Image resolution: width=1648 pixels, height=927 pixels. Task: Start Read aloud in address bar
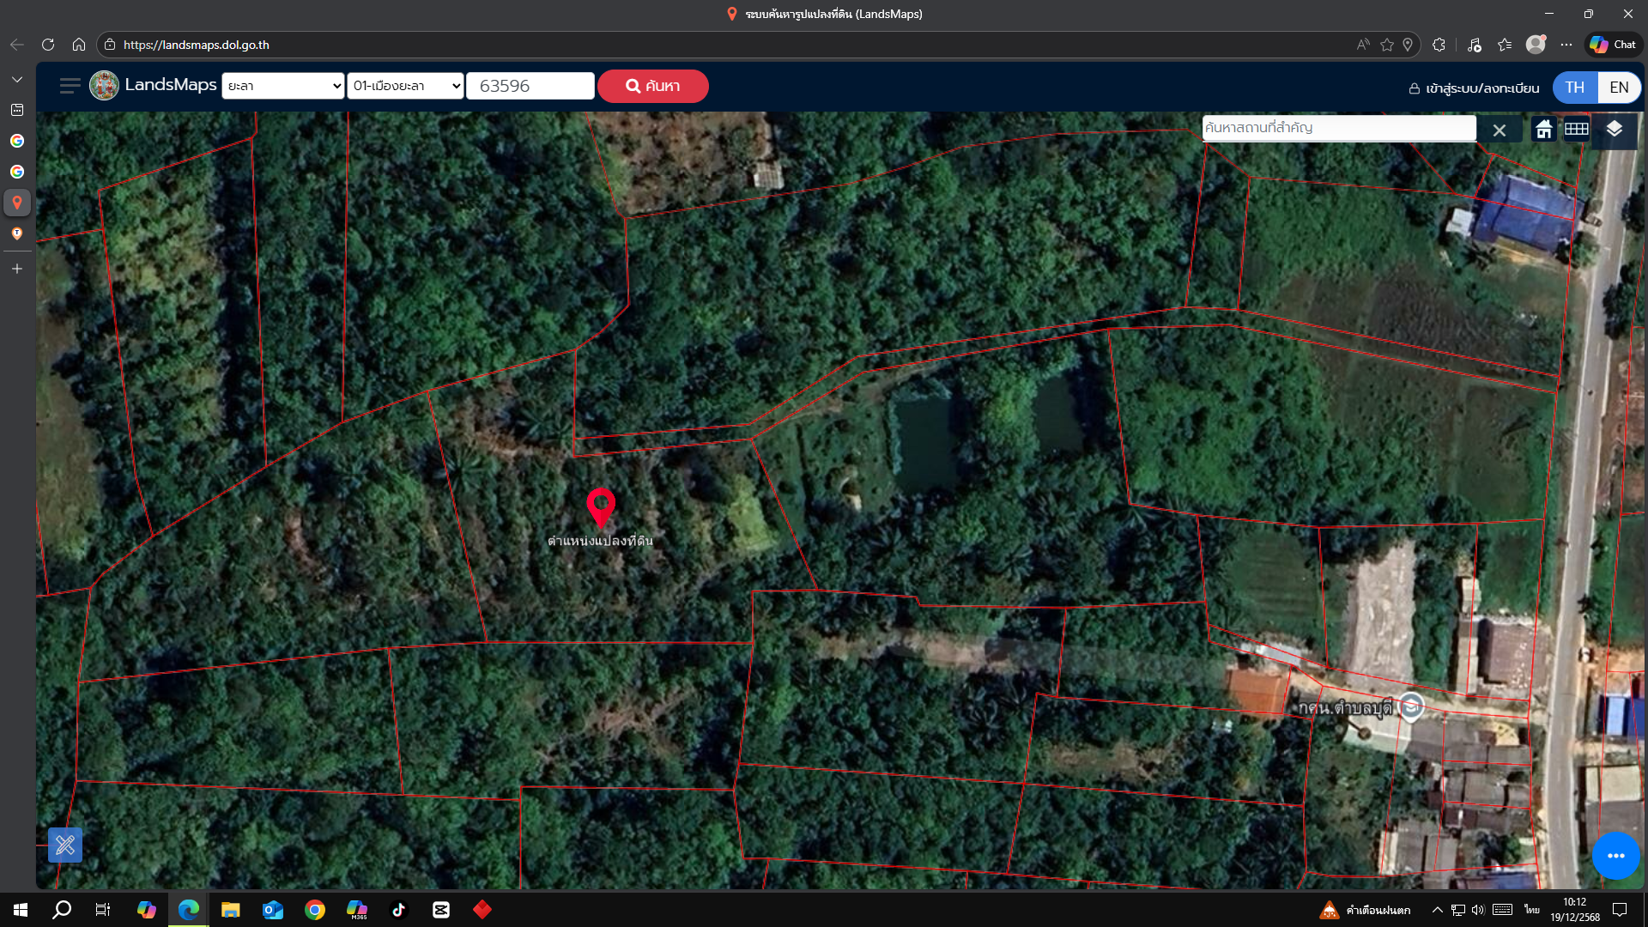click(x=1363, y=45)
